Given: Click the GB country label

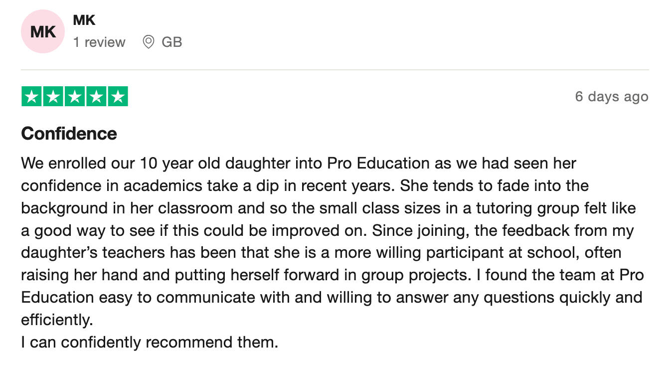Looking at the screenshot, I should tap(172, 42).
